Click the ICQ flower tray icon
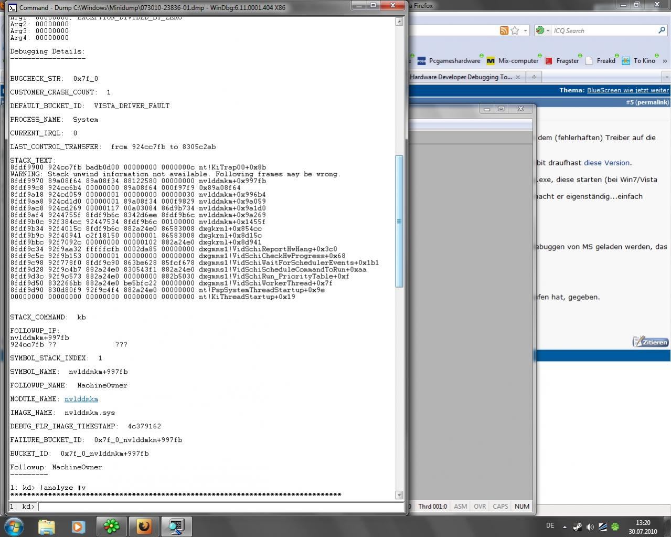671x537 pixels. 615,527
